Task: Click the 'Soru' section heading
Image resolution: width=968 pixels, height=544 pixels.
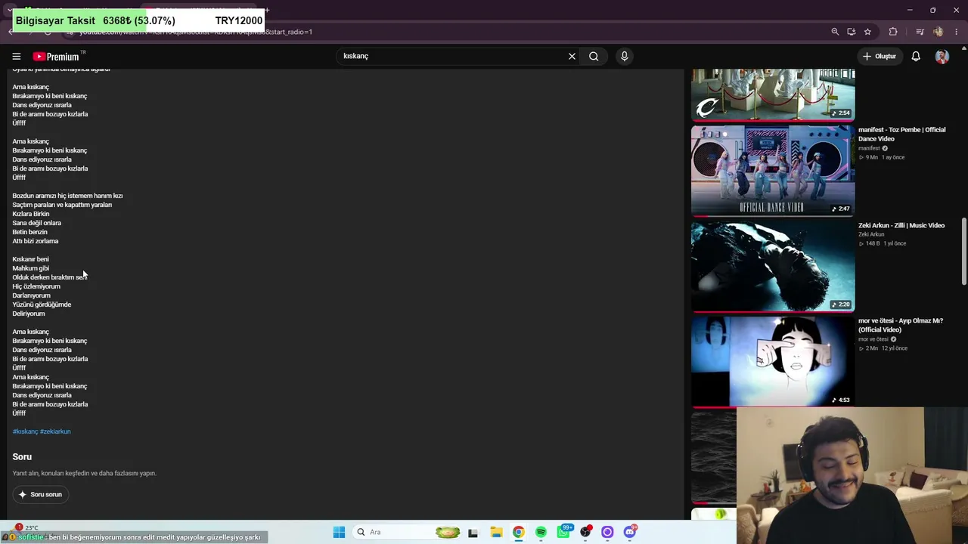Action: (x=22, y=456)
